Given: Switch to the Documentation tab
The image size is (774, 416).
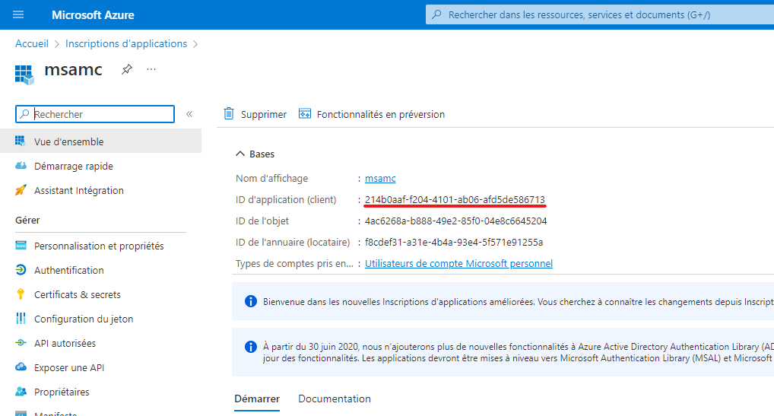Looking at the screenshot, I should click(x=335, y=399).
